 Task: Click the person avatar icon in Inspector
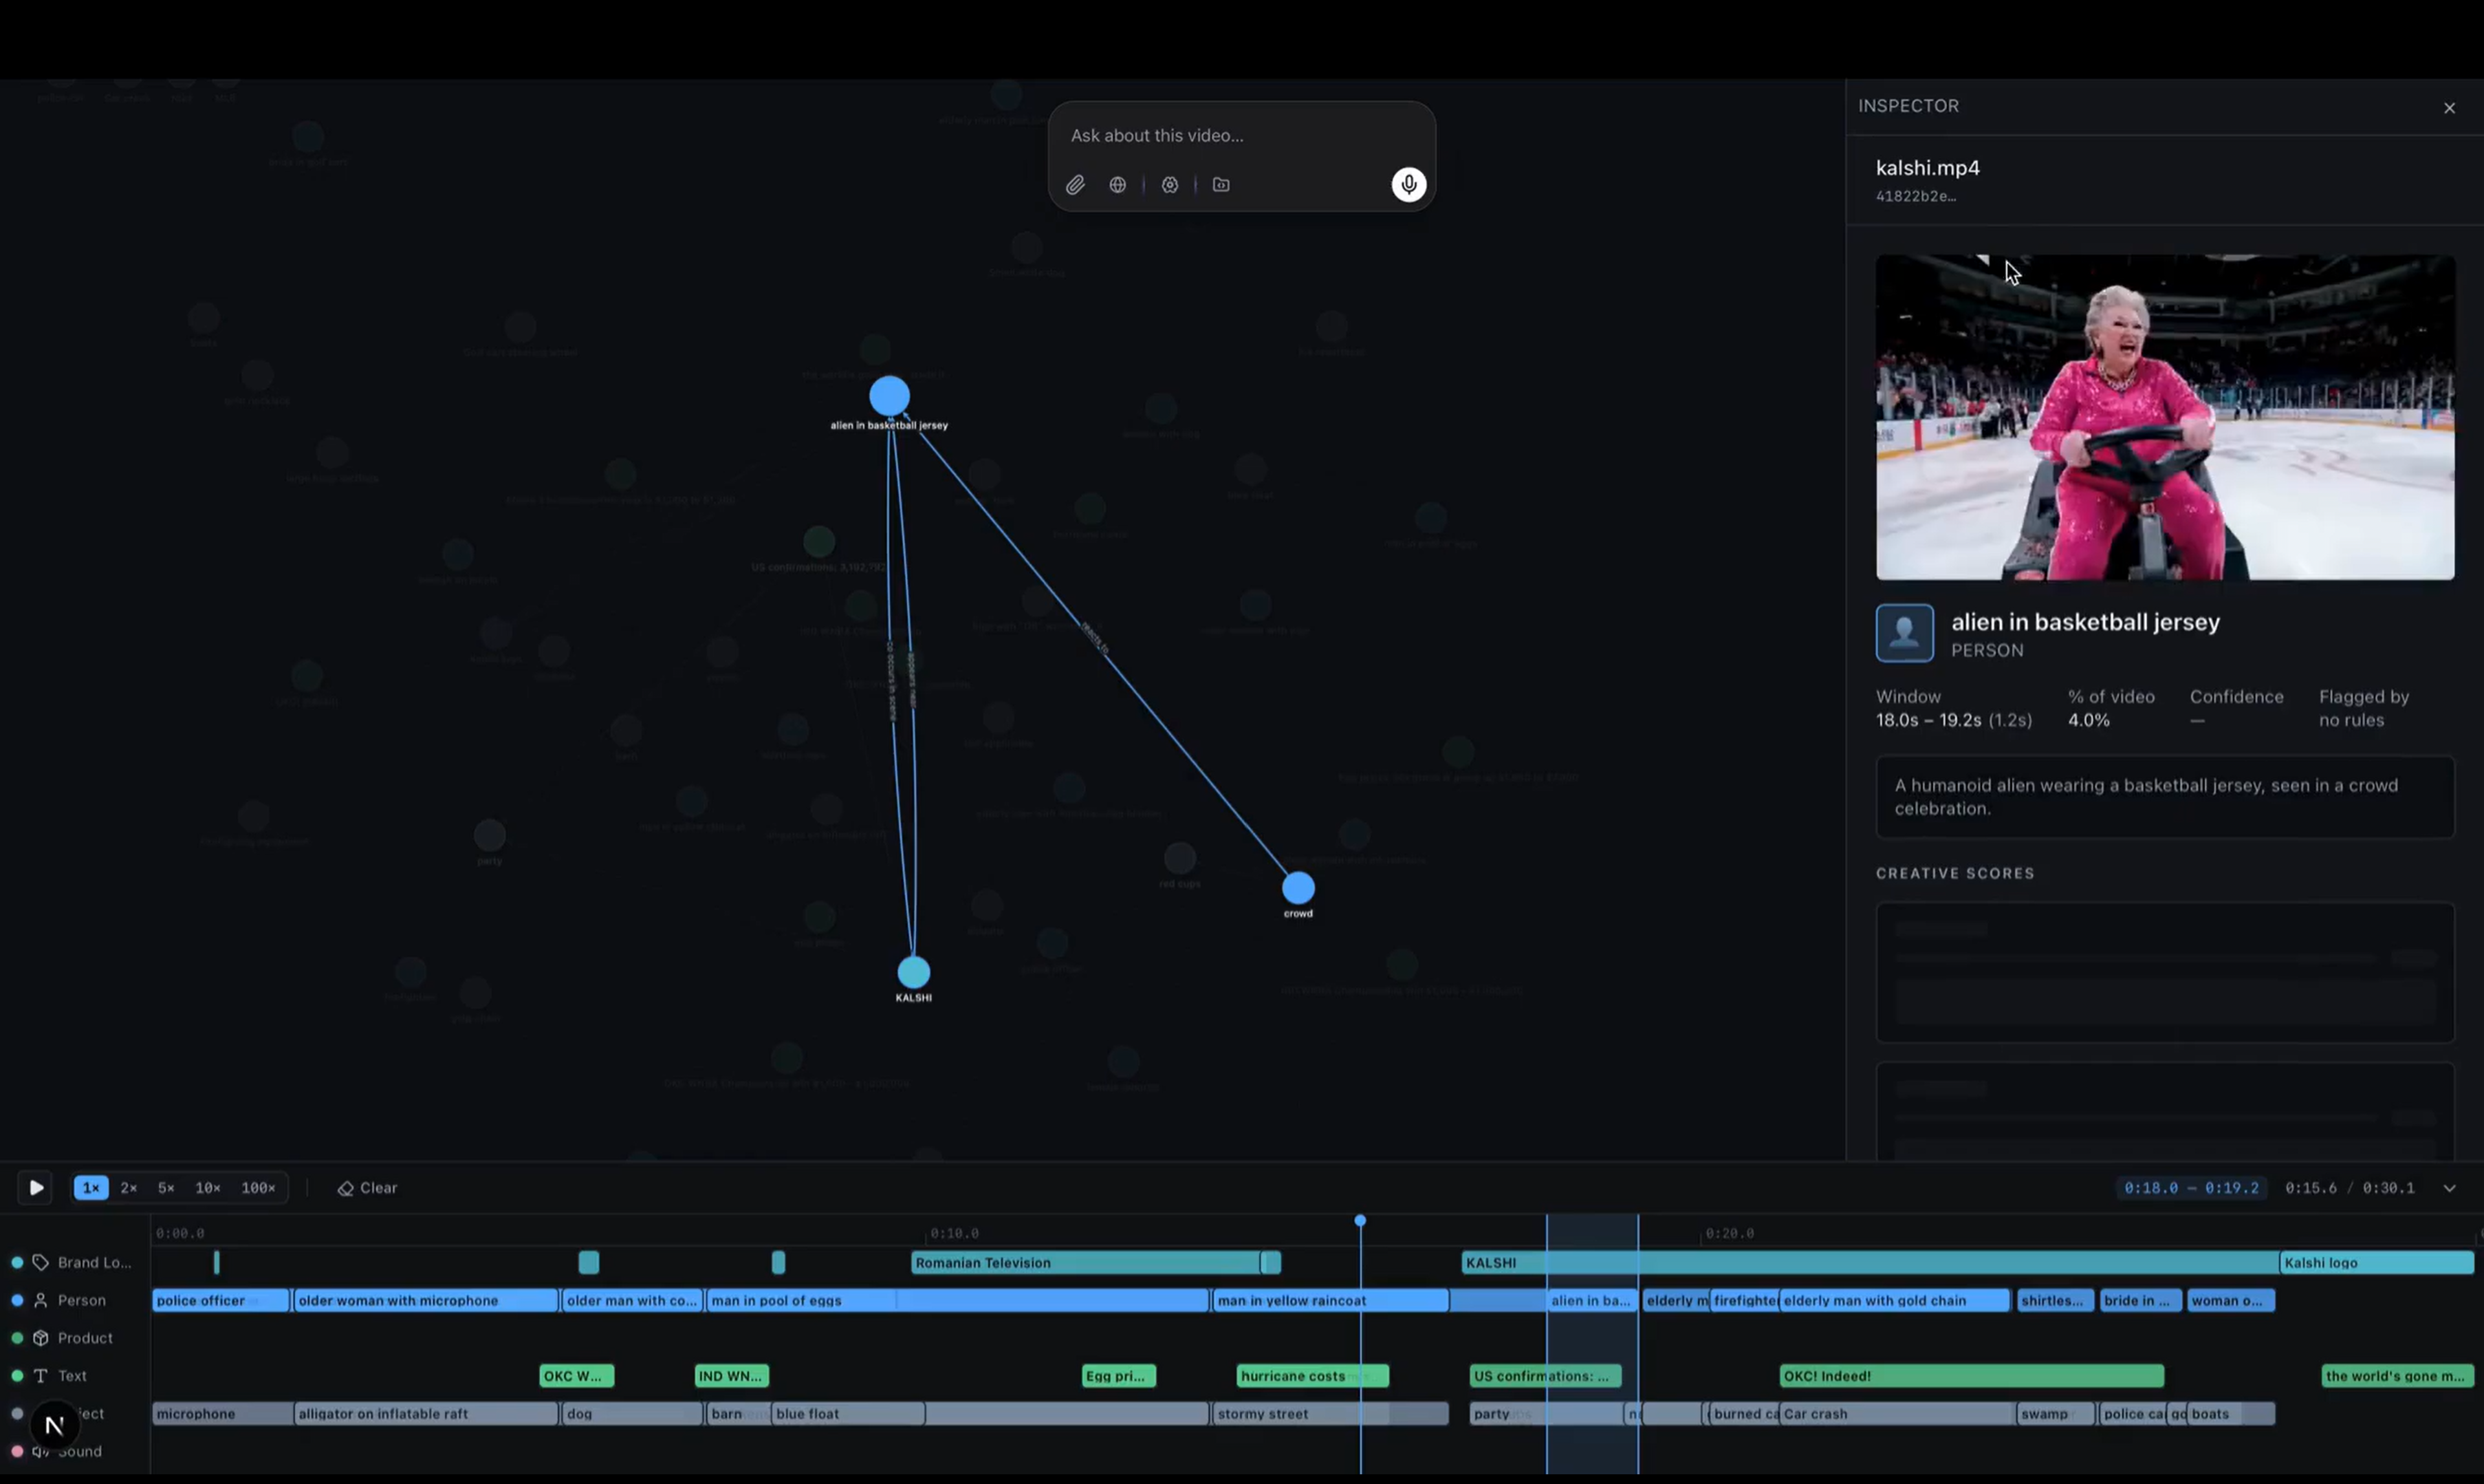(1904, 633)
